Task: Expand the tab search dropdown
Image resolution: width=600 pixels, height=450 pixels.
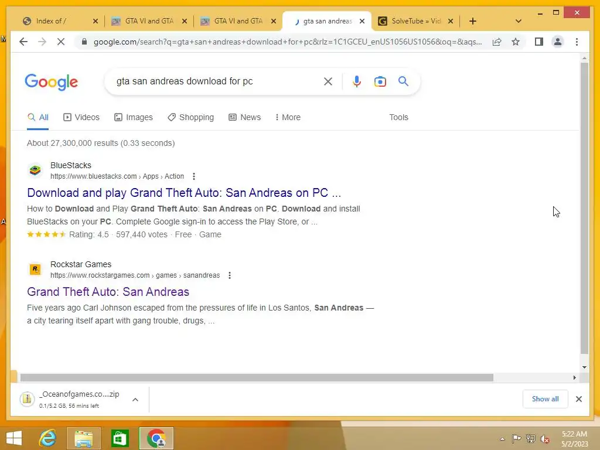Action: (x=518, y=21)
